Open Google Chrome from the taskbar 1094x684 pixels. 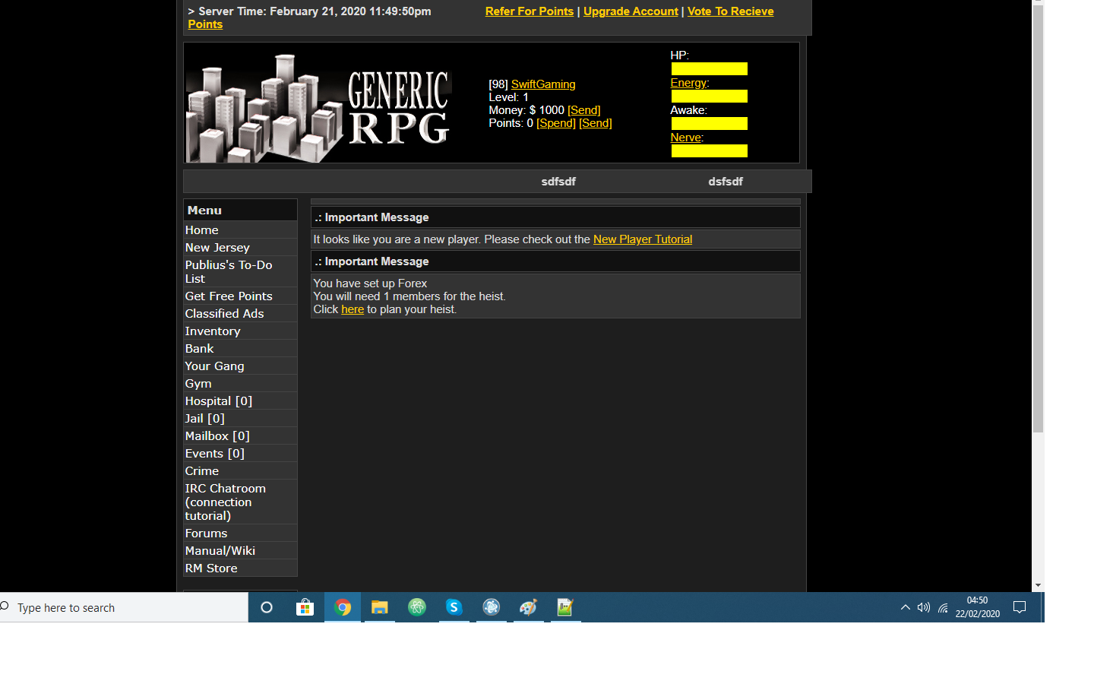tap(343, 607)
